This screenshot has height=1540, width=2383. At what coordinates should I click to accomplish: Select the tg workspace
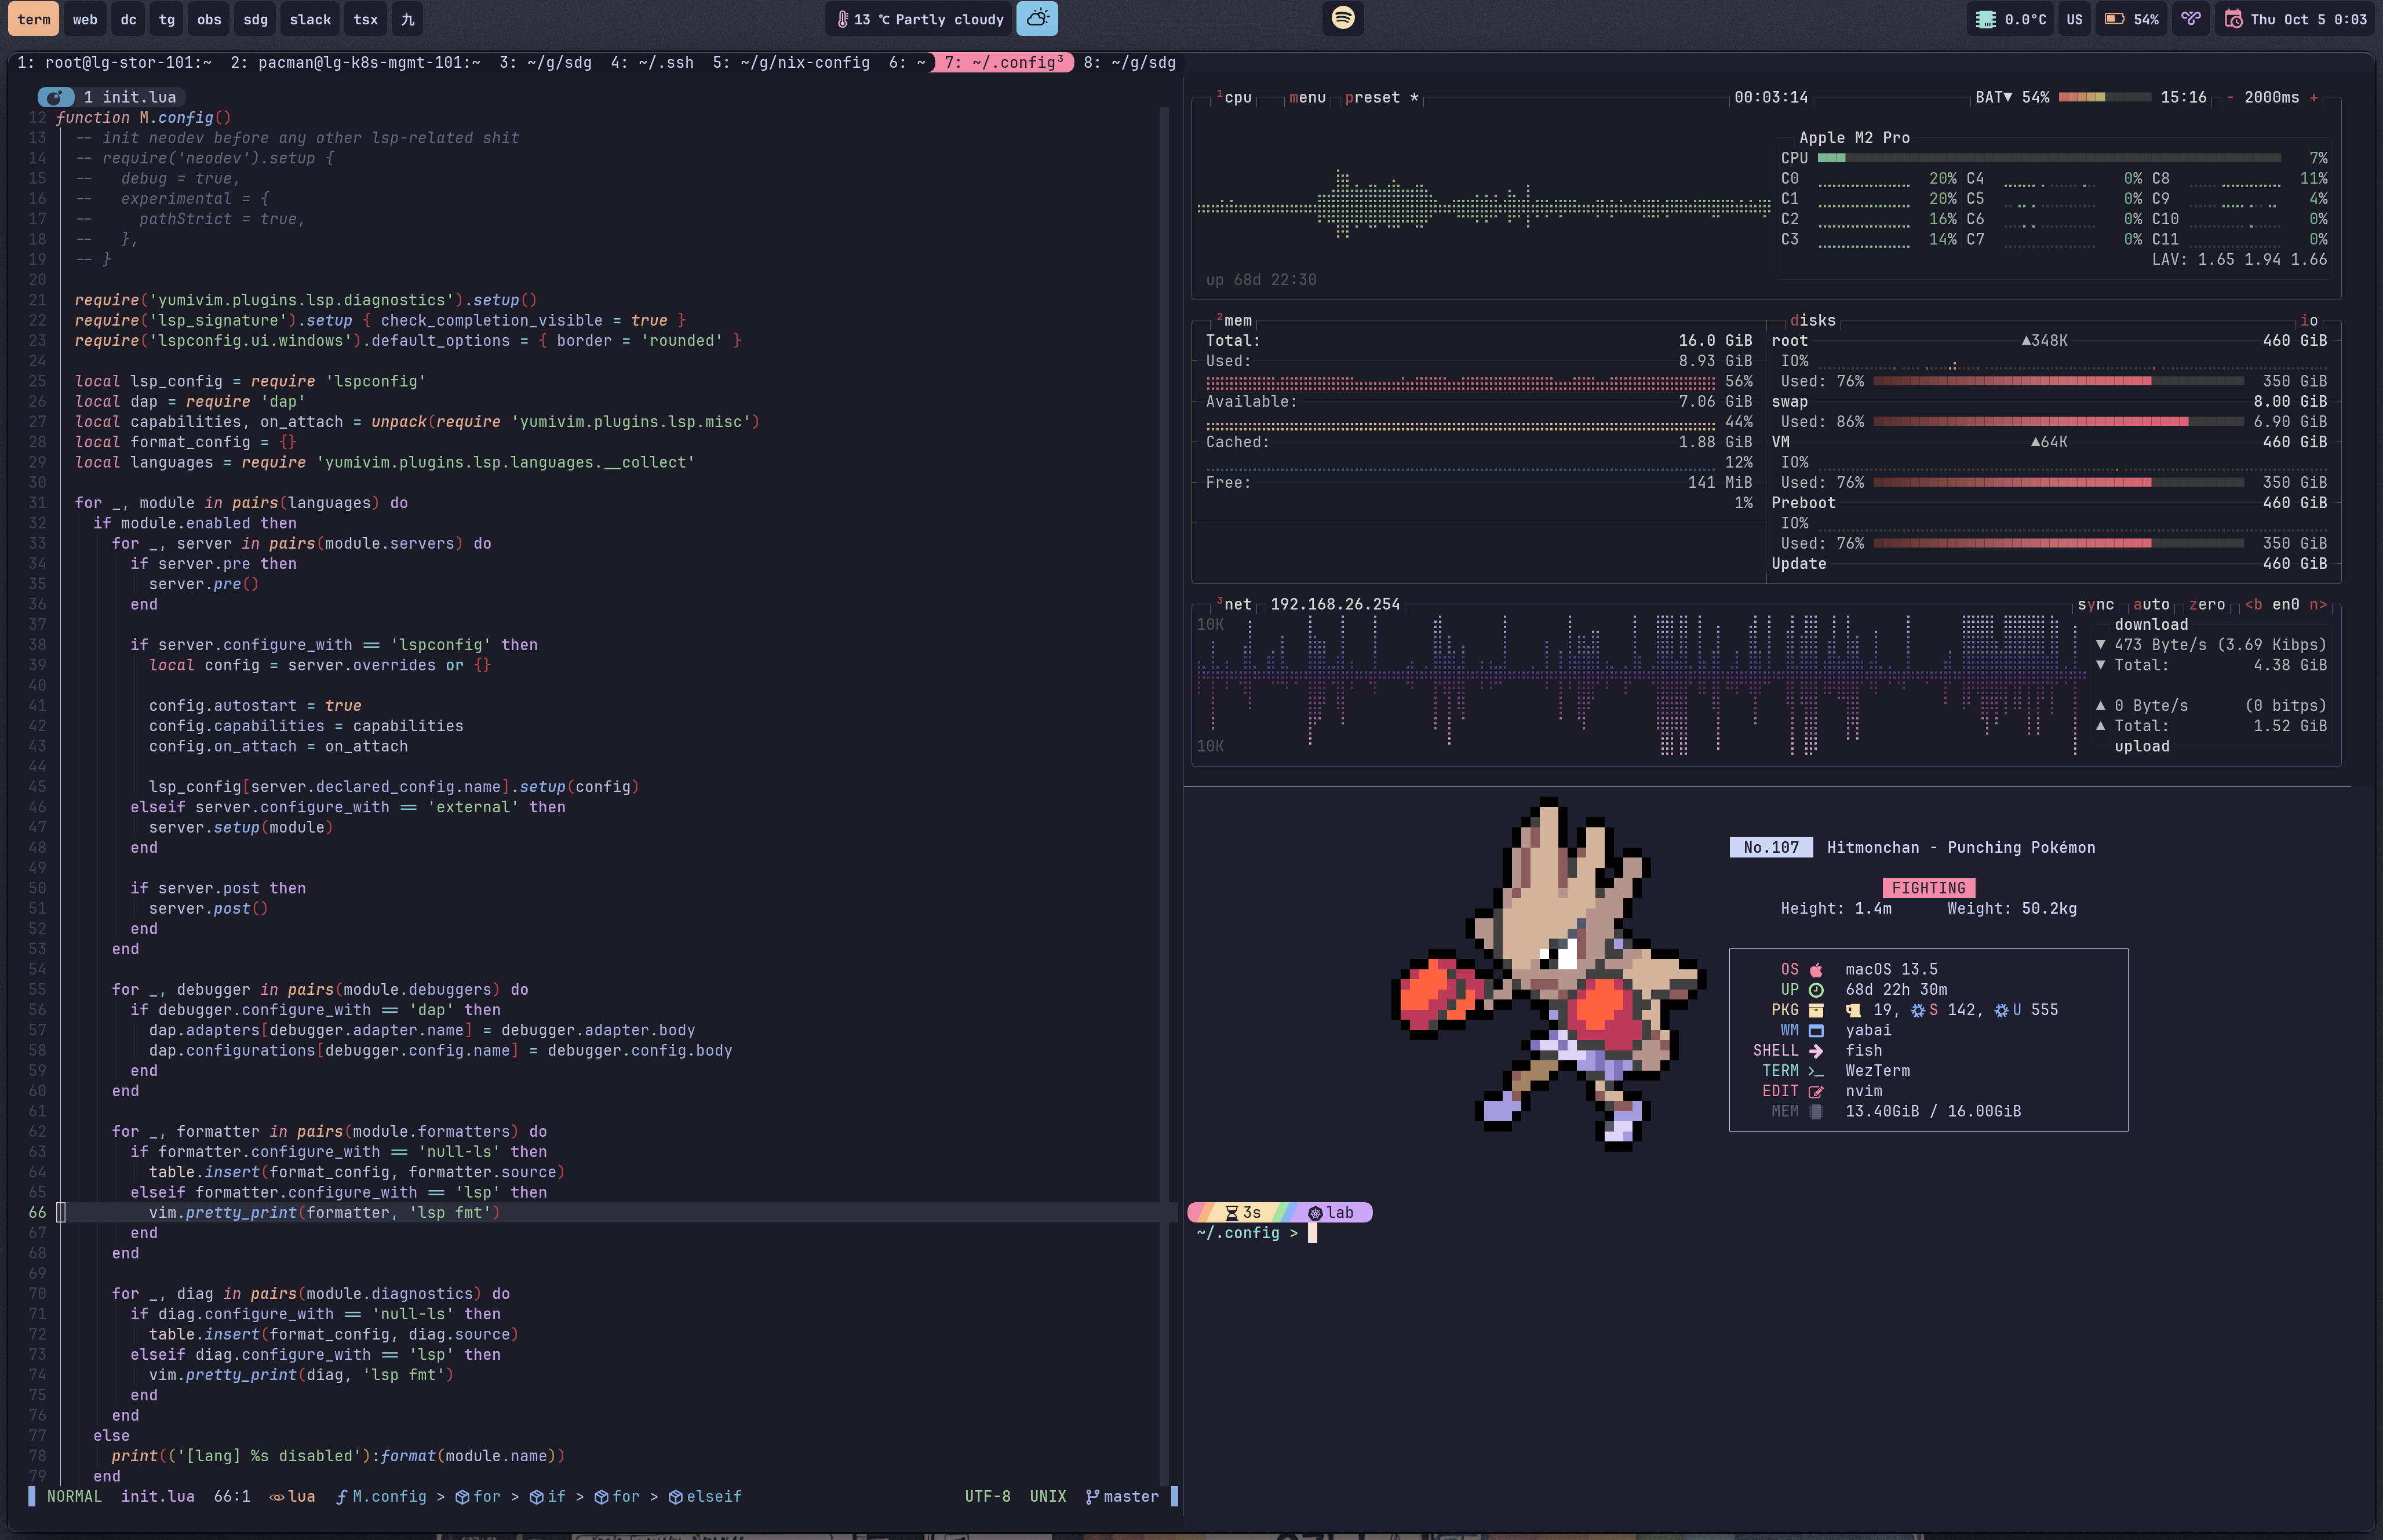(x=167, y=19)
